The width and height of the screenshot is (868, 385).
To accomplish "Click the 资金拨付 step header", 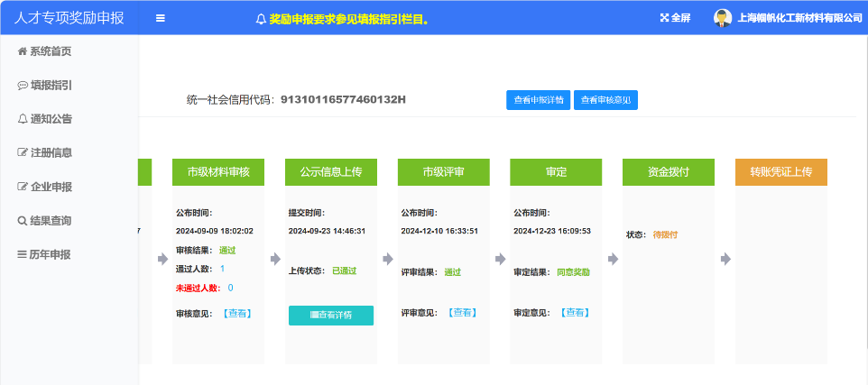I will [x=668, y=172].
